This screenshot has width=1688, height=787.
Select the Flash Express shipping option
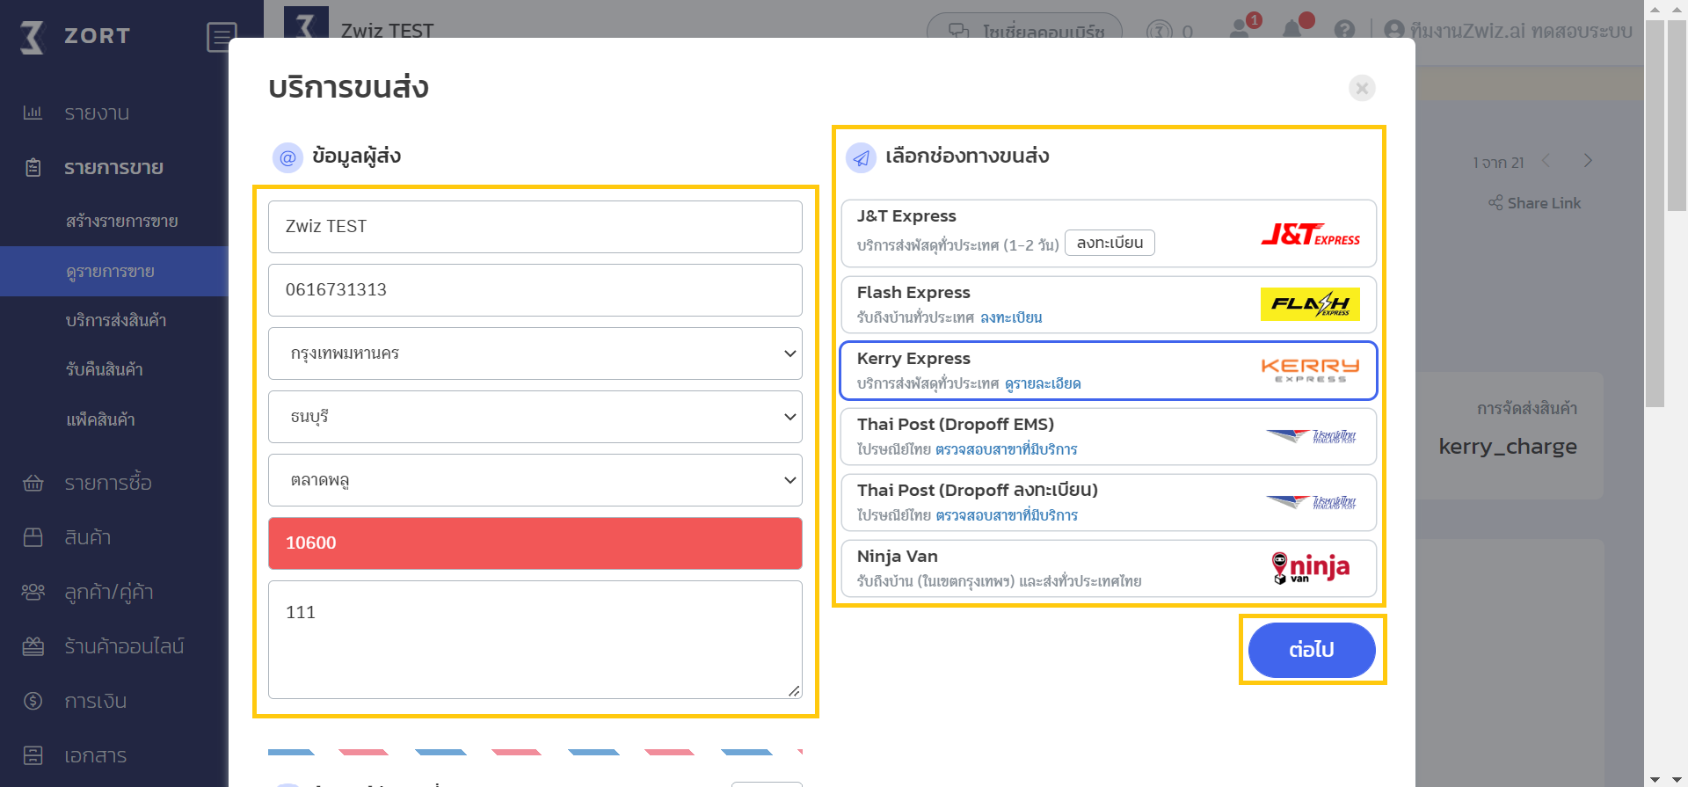click(x=1109, y=304)
